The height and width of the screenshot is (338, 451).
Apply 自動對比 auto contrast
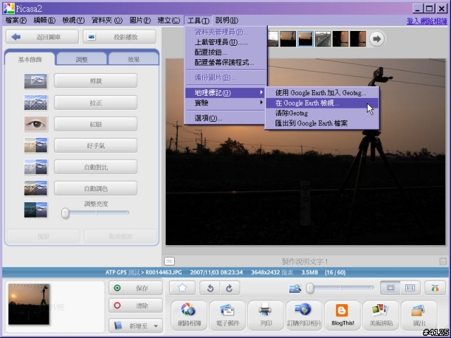click(96, 167)
